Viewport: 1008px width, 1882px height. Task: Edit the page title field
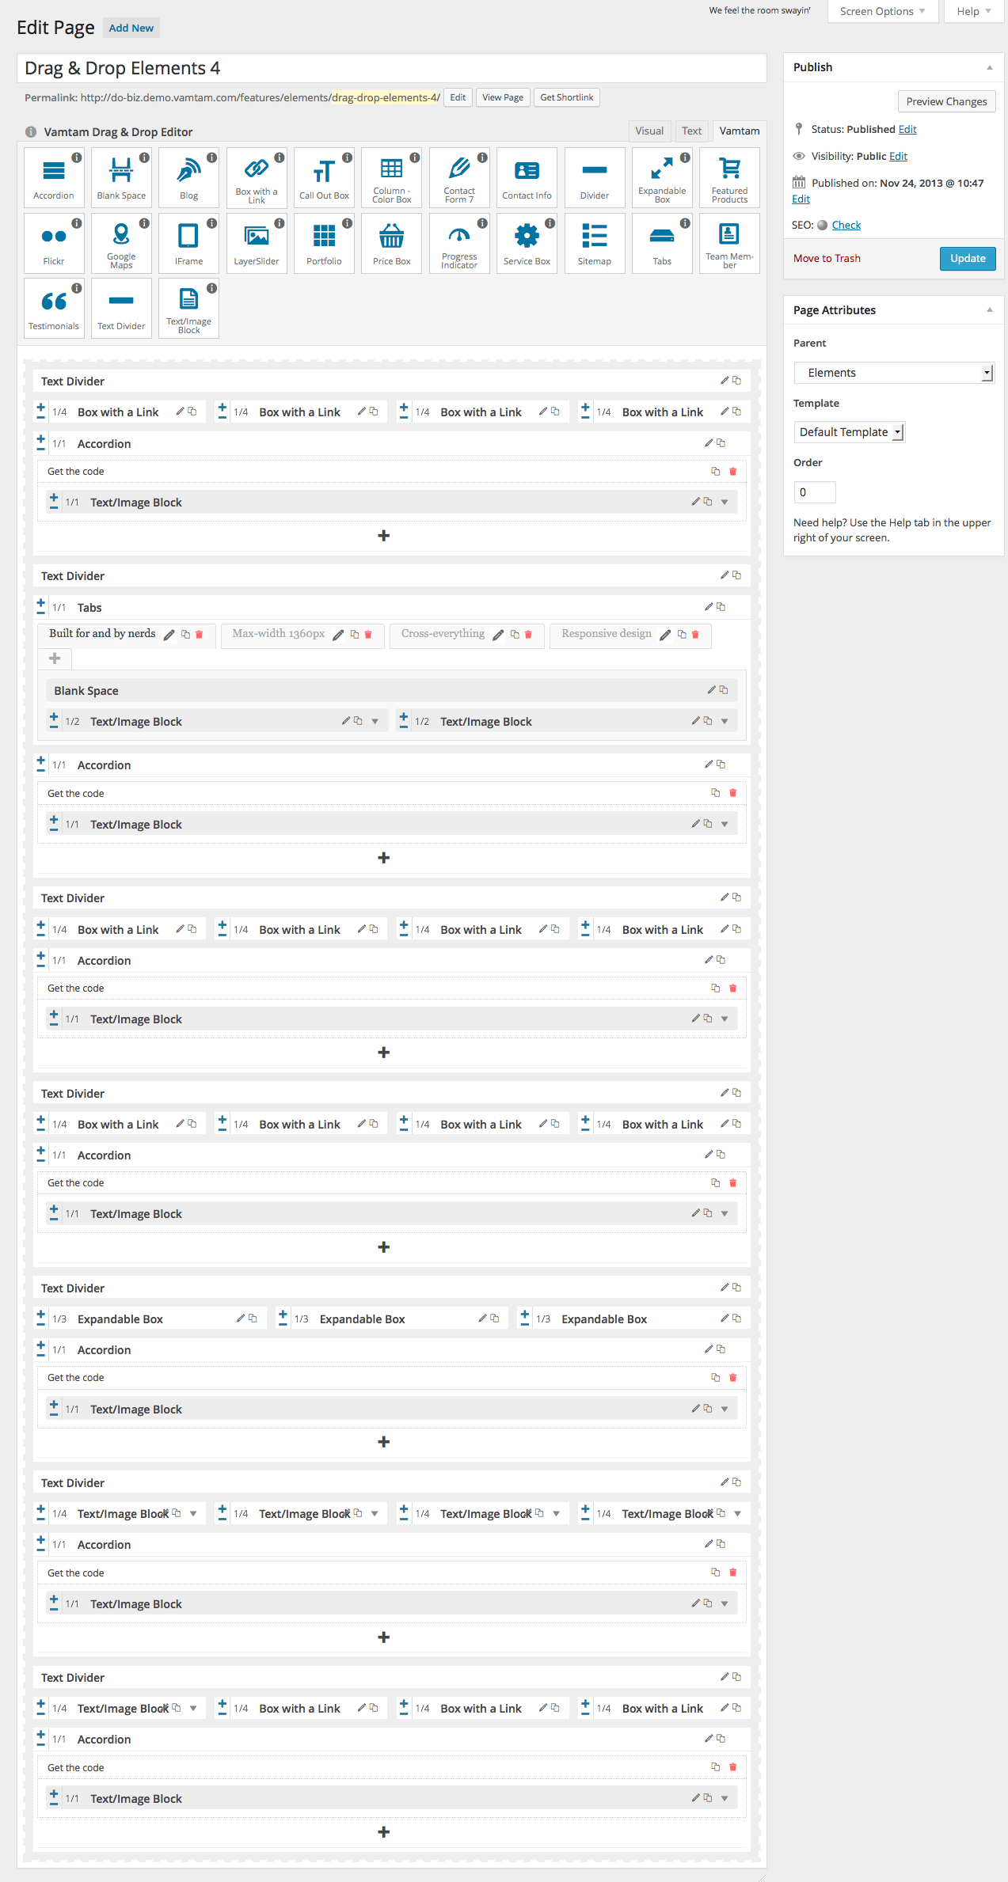coord(391,68)
